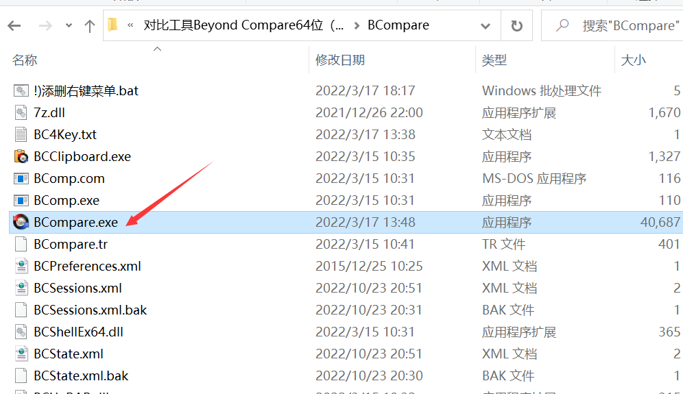Screen dimensions: 683x394
Task: Click the 文本文档 type cell
Action: pyautogui.click(x=507, y=134)
